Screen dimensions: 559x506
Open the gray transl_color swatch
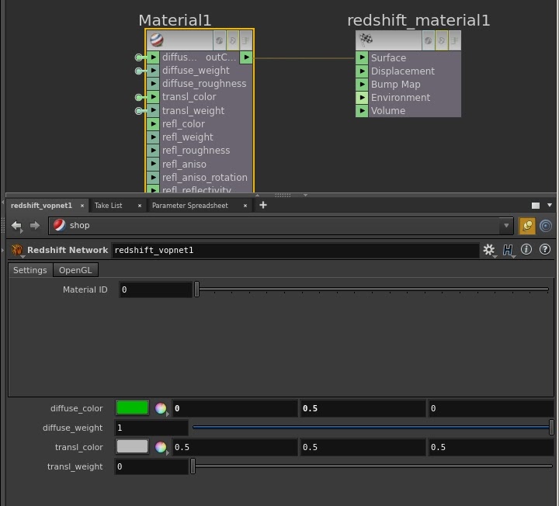tap(132, 446)
